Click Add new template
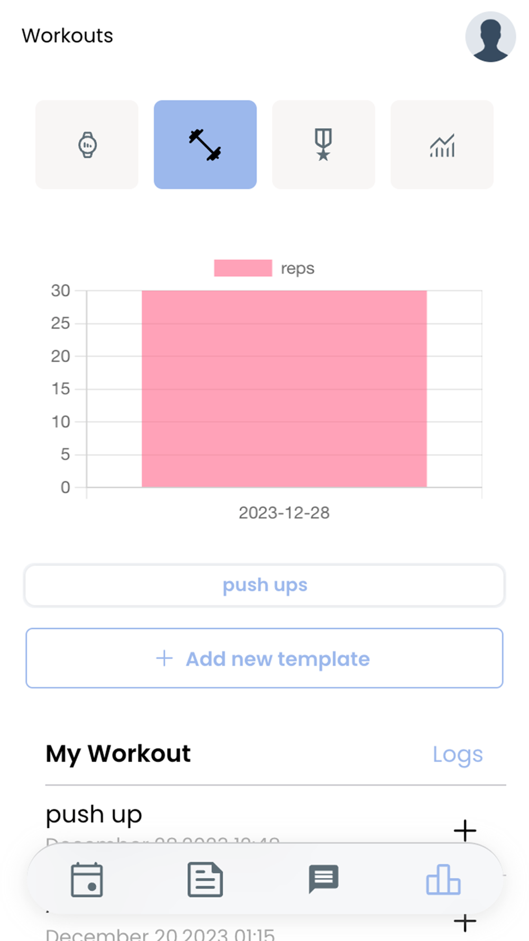This screenshot has height=941, width=529. tap(264, 658)
